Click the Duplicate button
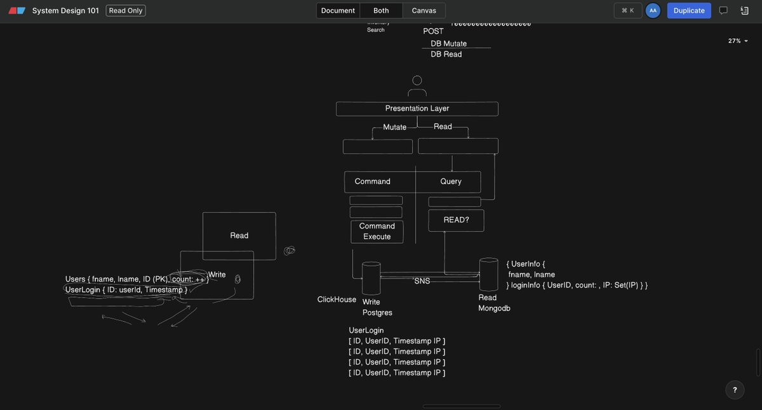762x410 pixels. (689, 10)
